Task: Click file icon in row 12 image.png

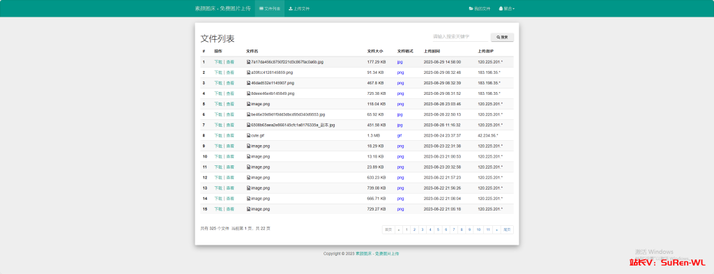Action: click(x=249, y=178)
